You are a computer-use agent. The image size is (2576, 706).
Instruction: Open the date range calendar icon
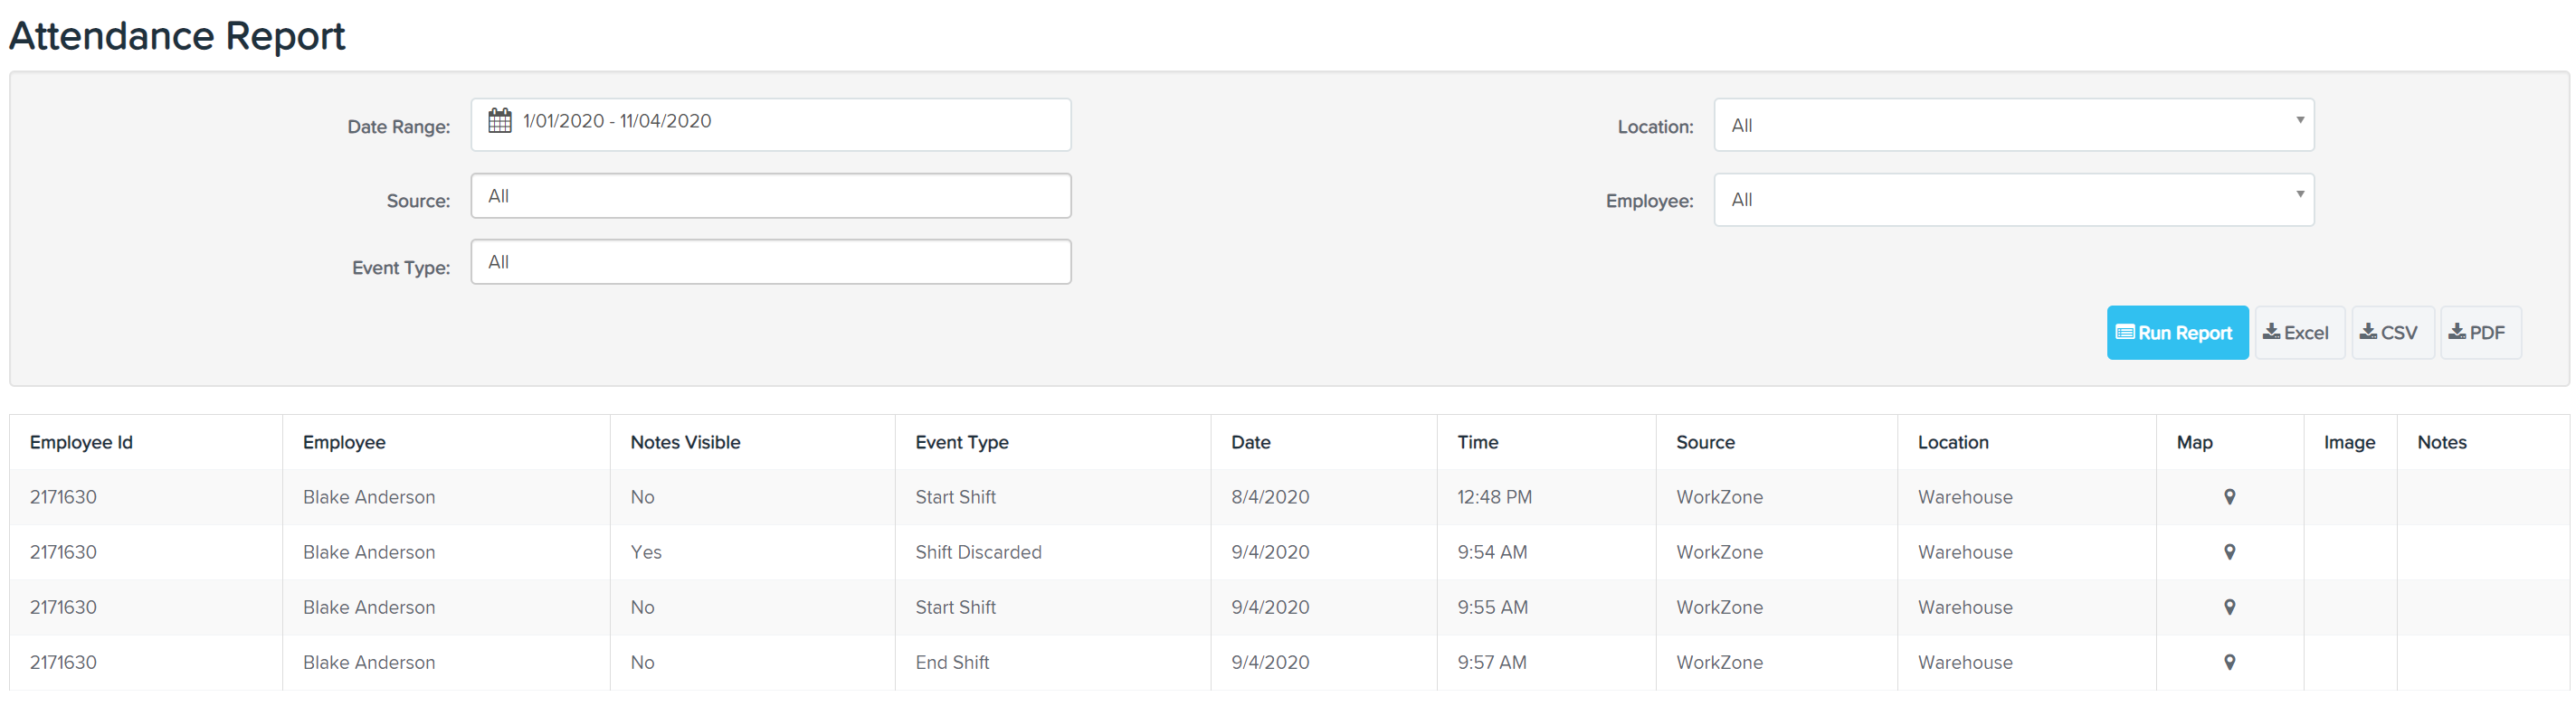coord(499,121)
